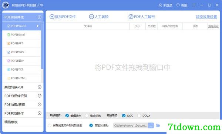Image resolution: width=222 pixels, height=134 pixels.
Task: Click 清除所有 link in table header
Action: coord(213,26)
